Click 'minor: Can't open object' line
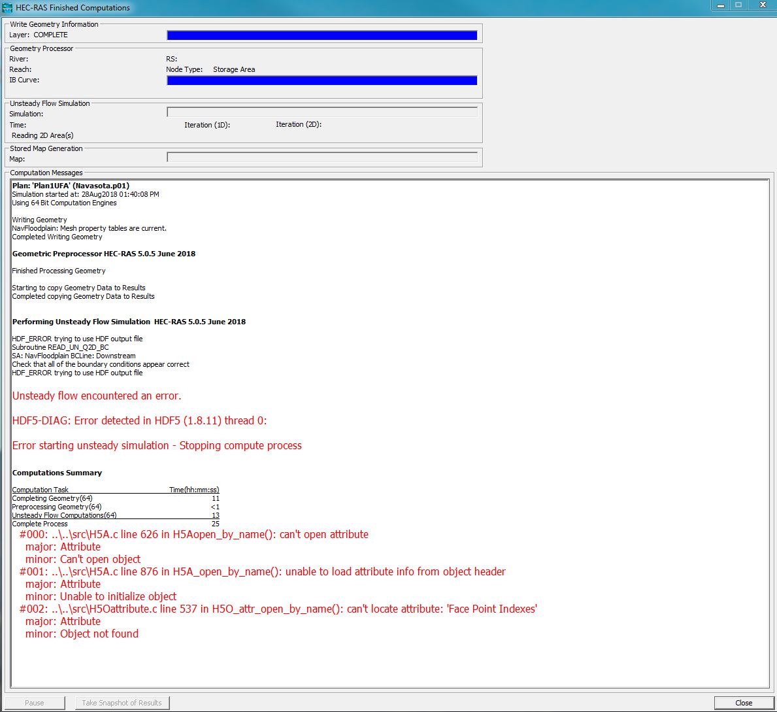The width and height of the screenshot is (777, 712). tap(83, 559)
